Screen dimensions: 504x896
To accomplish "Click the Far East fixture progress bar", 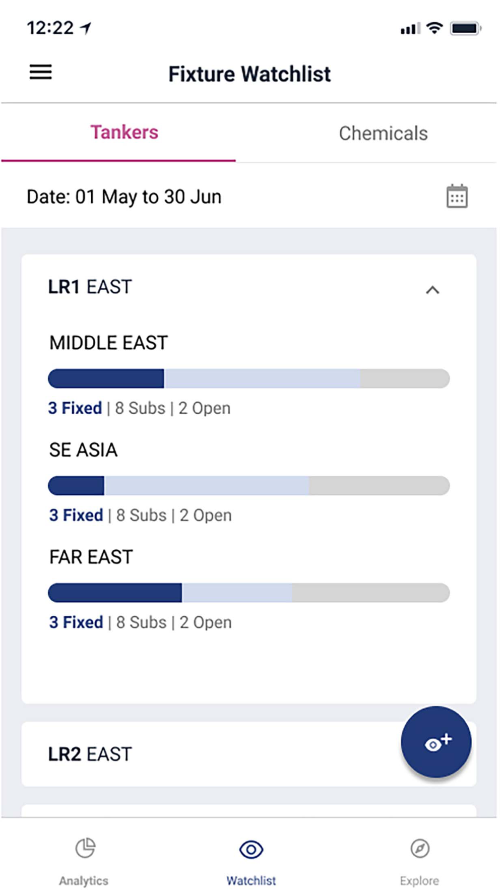I will 248,593.
